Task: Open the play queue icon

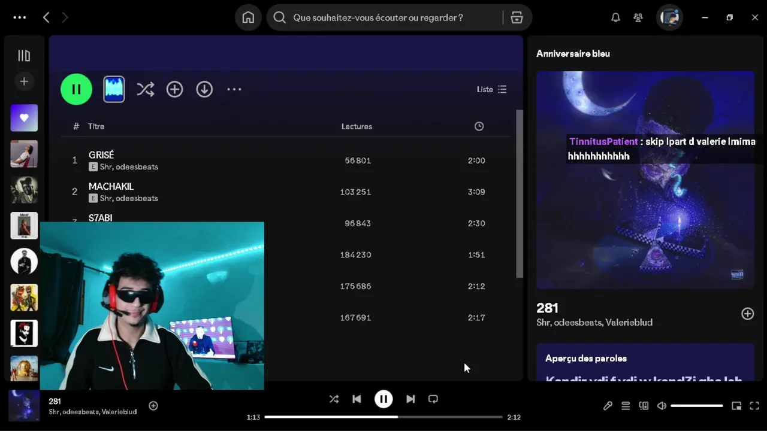Action: [x=626, y=406]
